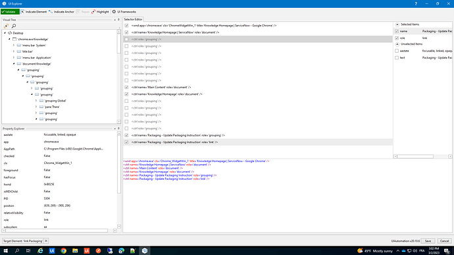Open the help question mark in the title bar
This screenshot has height=255, width=454.
(416, 3)
